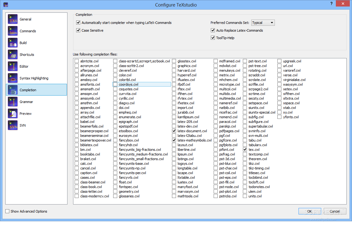Open the Preview settings page
Image resolution: width=352 pixels, height=225 pixels.
coord(36,114)
